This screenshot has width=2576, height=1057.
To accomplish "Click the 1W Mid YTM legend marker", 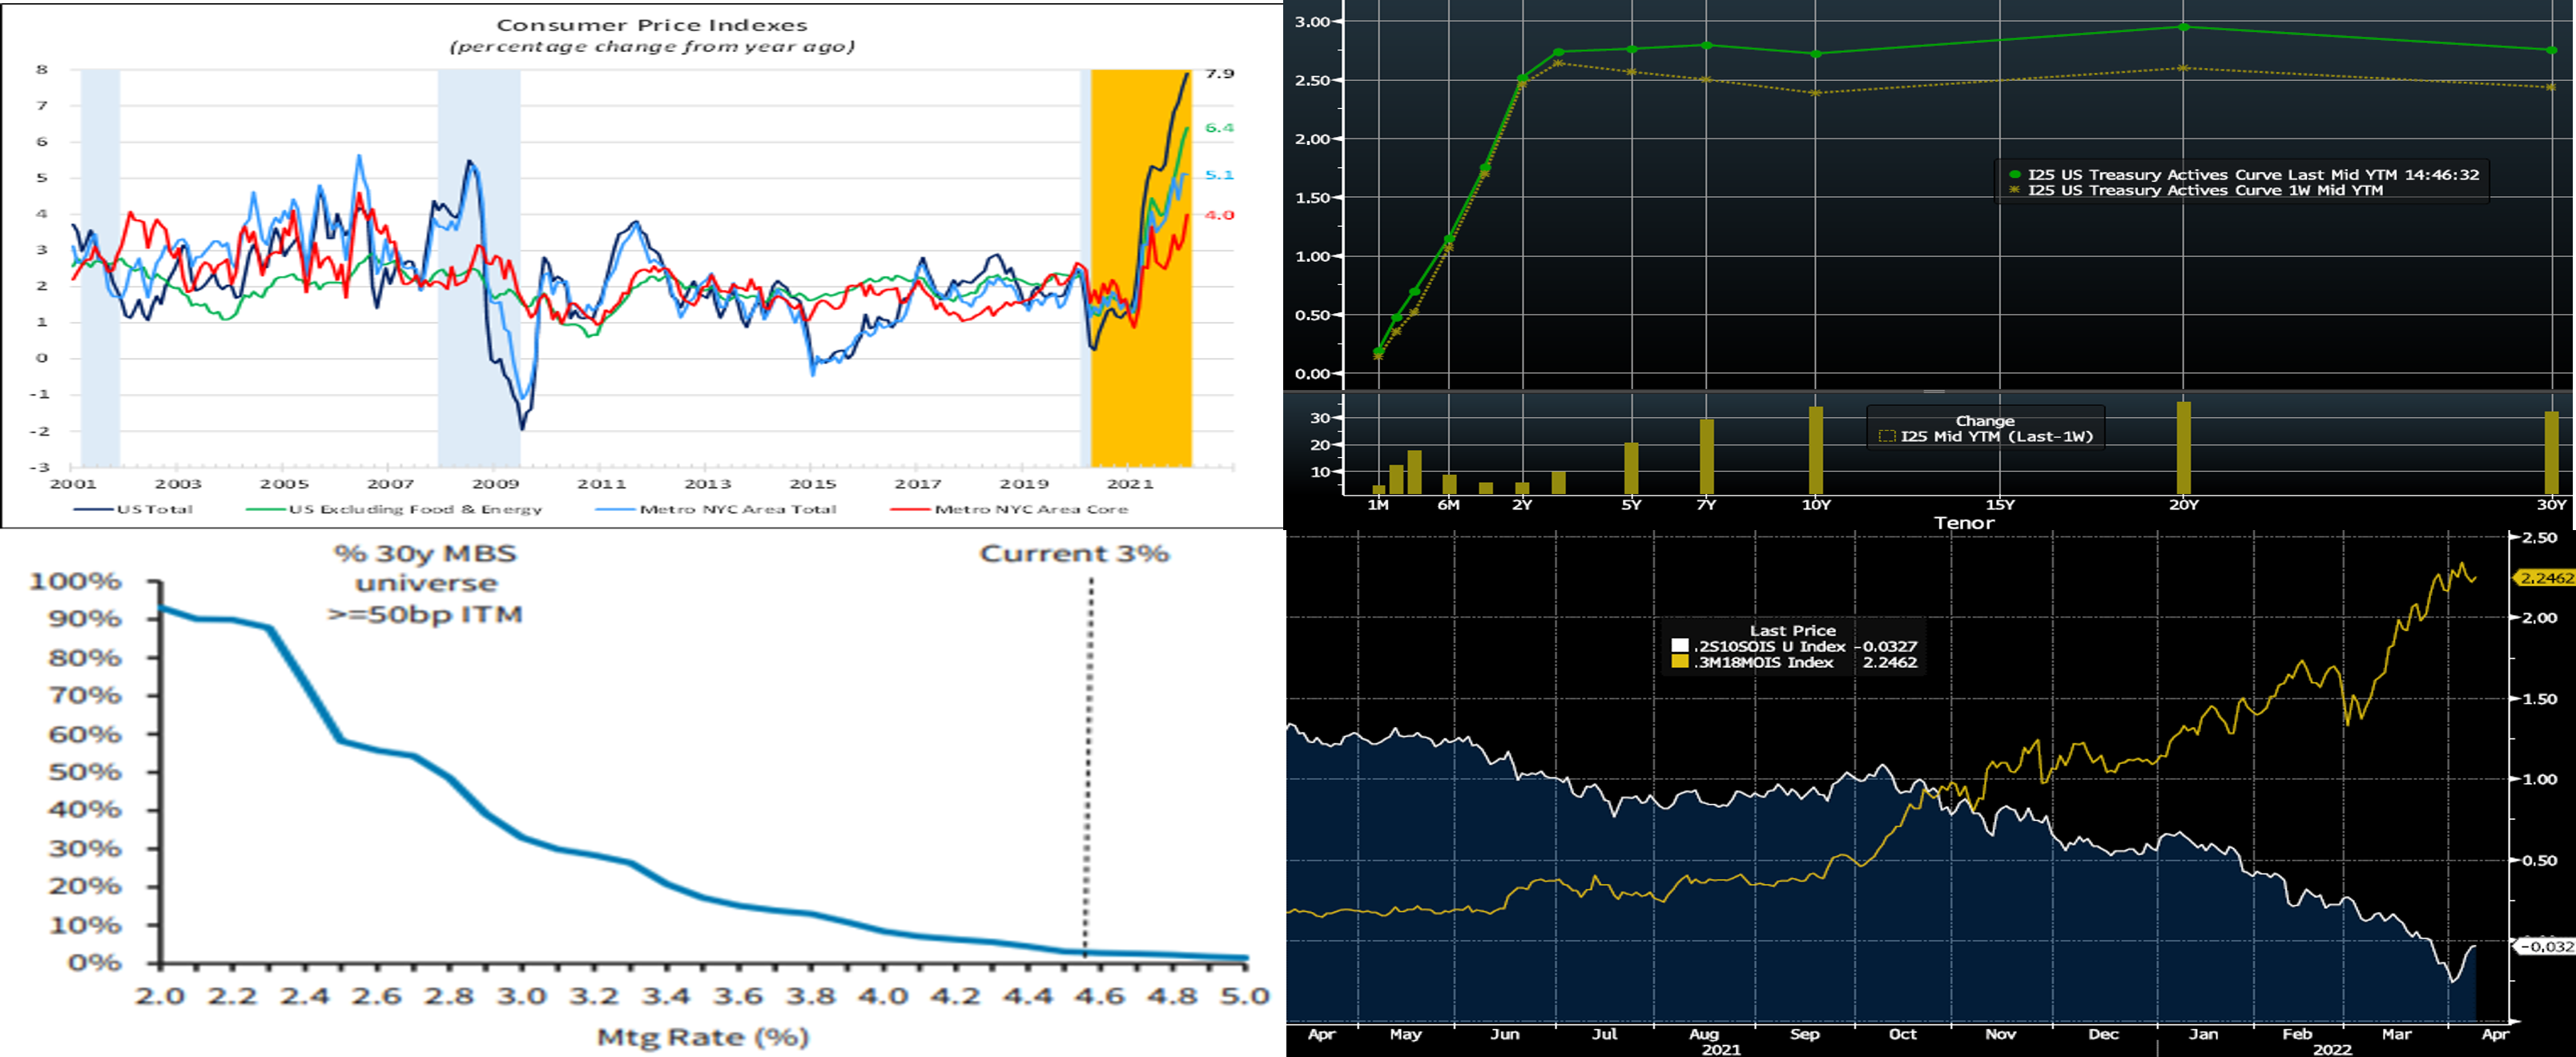I will click(x=2015, y=190).
